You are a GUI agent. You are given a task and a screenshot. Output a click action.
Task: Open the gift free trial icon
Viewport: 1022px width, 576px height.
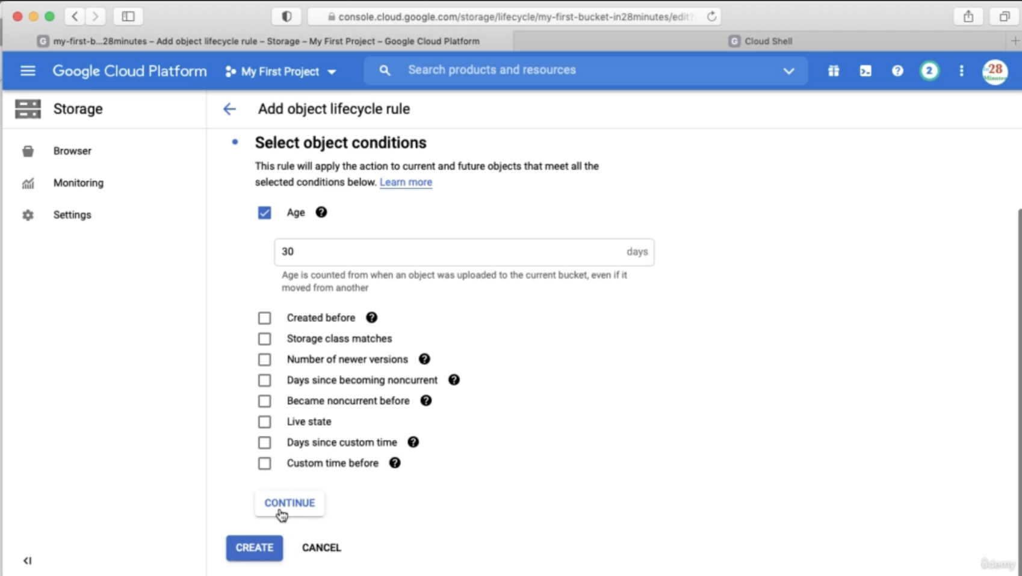click(834, 71)
